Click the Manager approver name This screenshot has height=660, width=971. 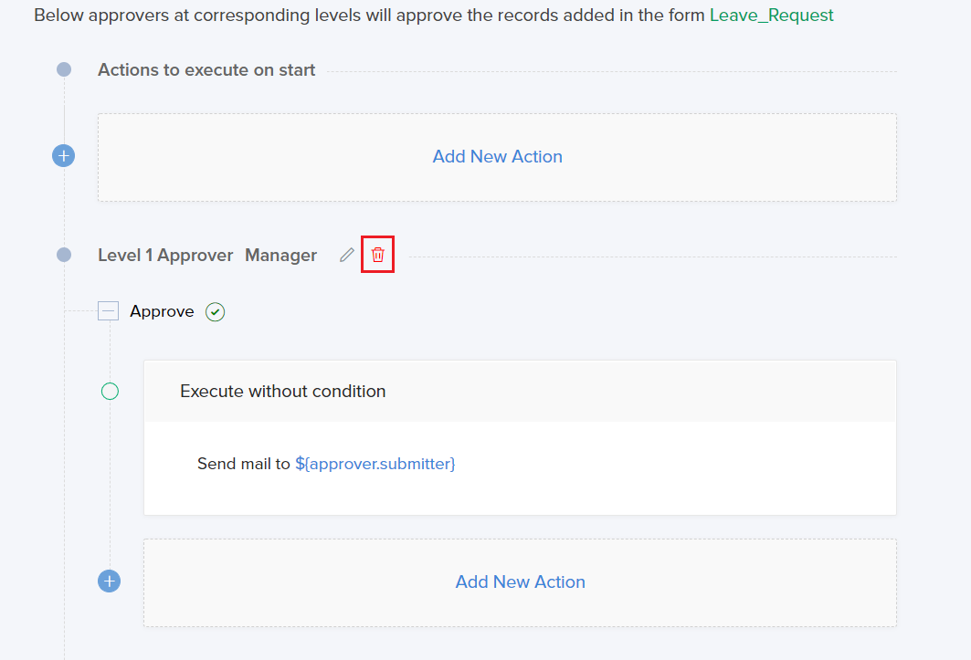tap(280, 256)
